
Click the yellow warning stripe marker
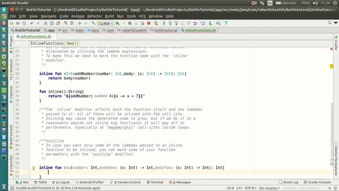tap(332, 66)
